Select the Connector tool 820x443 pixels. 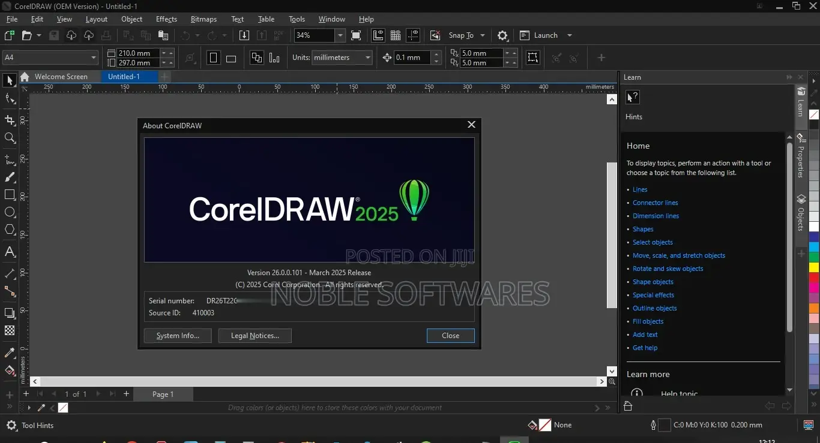(x=10, y=291)
